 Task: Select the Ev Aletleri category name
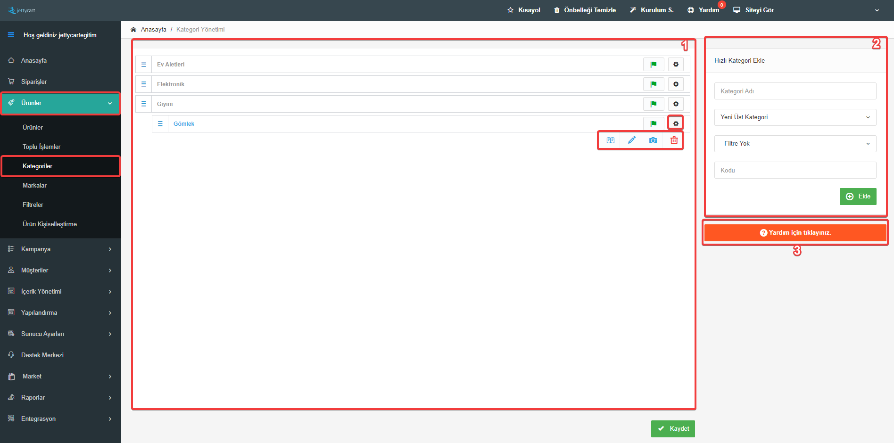pos(171,65)
